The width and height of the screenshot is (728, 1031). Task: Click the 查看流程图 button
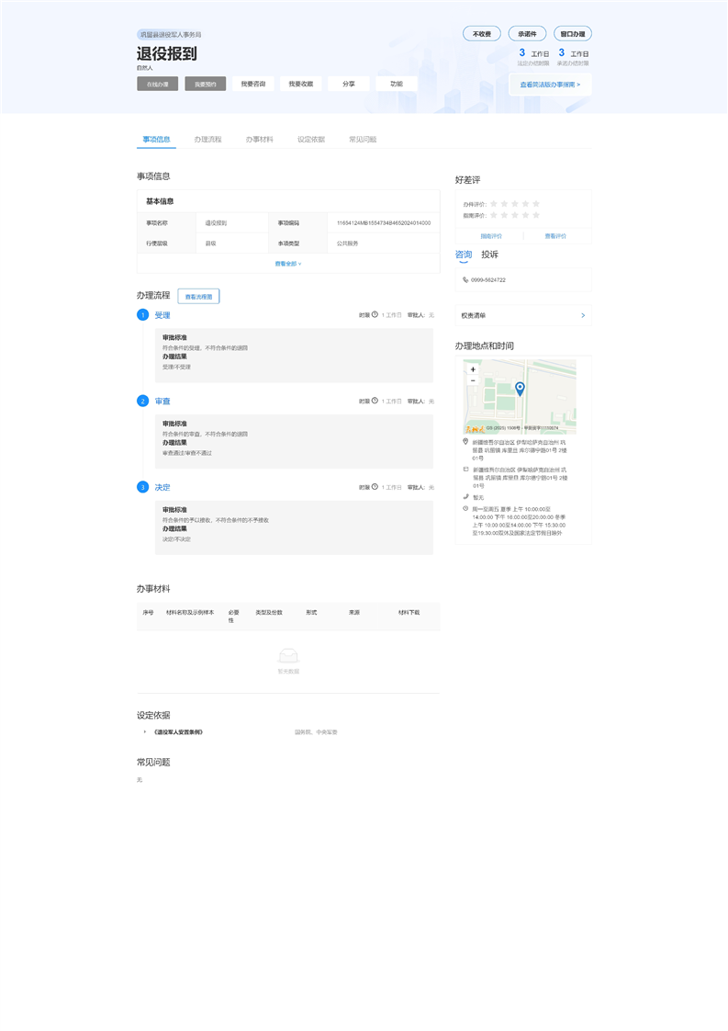pyautogui.click(x=198, y=297)
